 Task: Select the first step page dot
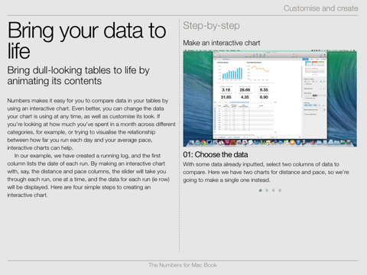(260, 190)
